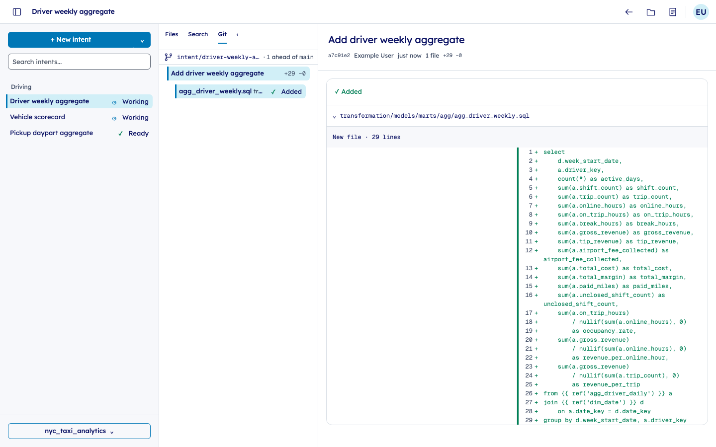Click diff line 26 with ref('agg_driver_daily')
This screenshot has width=716, height=447.
pos(613,393)
